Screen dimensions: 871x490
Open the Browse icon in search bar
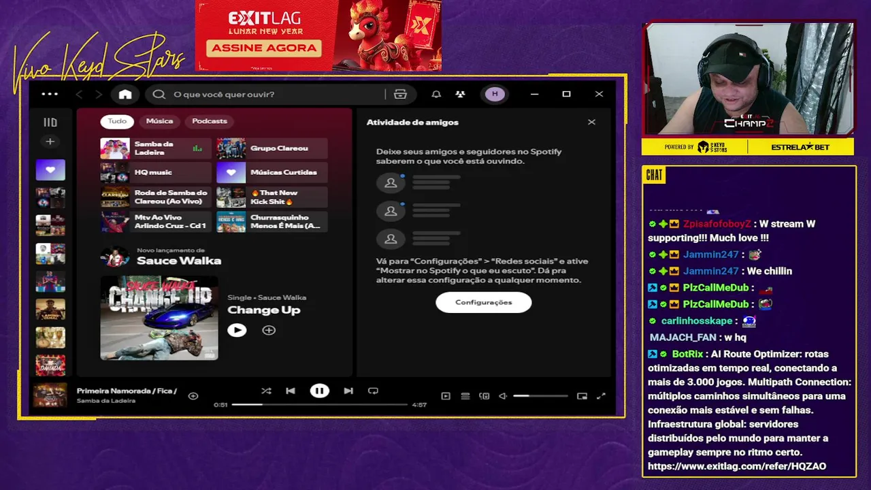pyautogui.click(x=400, y=95)
